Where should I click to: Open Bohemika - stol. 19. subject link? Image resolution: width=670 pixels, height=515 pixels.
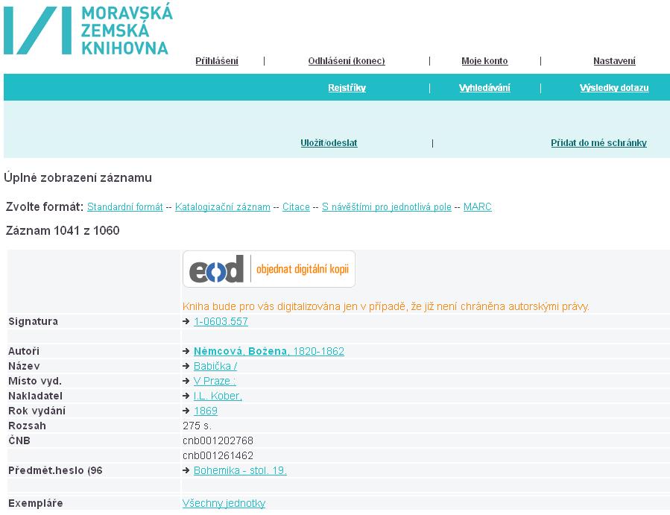(240, 470)
